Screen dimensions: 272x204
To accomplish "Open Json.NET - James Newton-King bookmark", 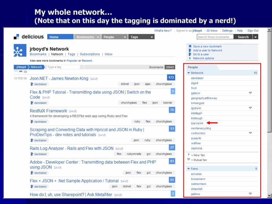I will point(59,78).
